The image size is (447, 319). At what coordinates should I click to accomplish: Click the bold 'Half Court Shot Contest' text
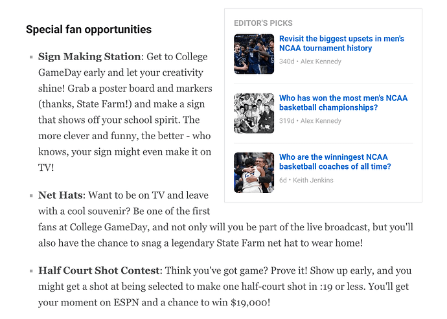[99, 270]
